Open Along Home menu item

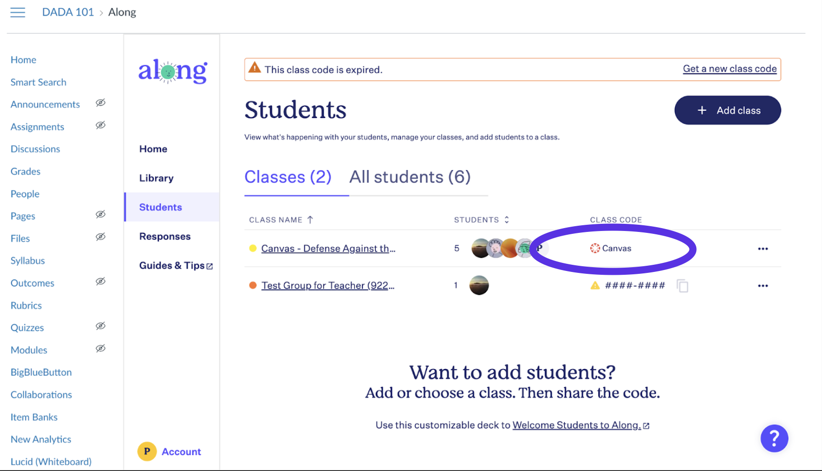click(x=153, y=149)
